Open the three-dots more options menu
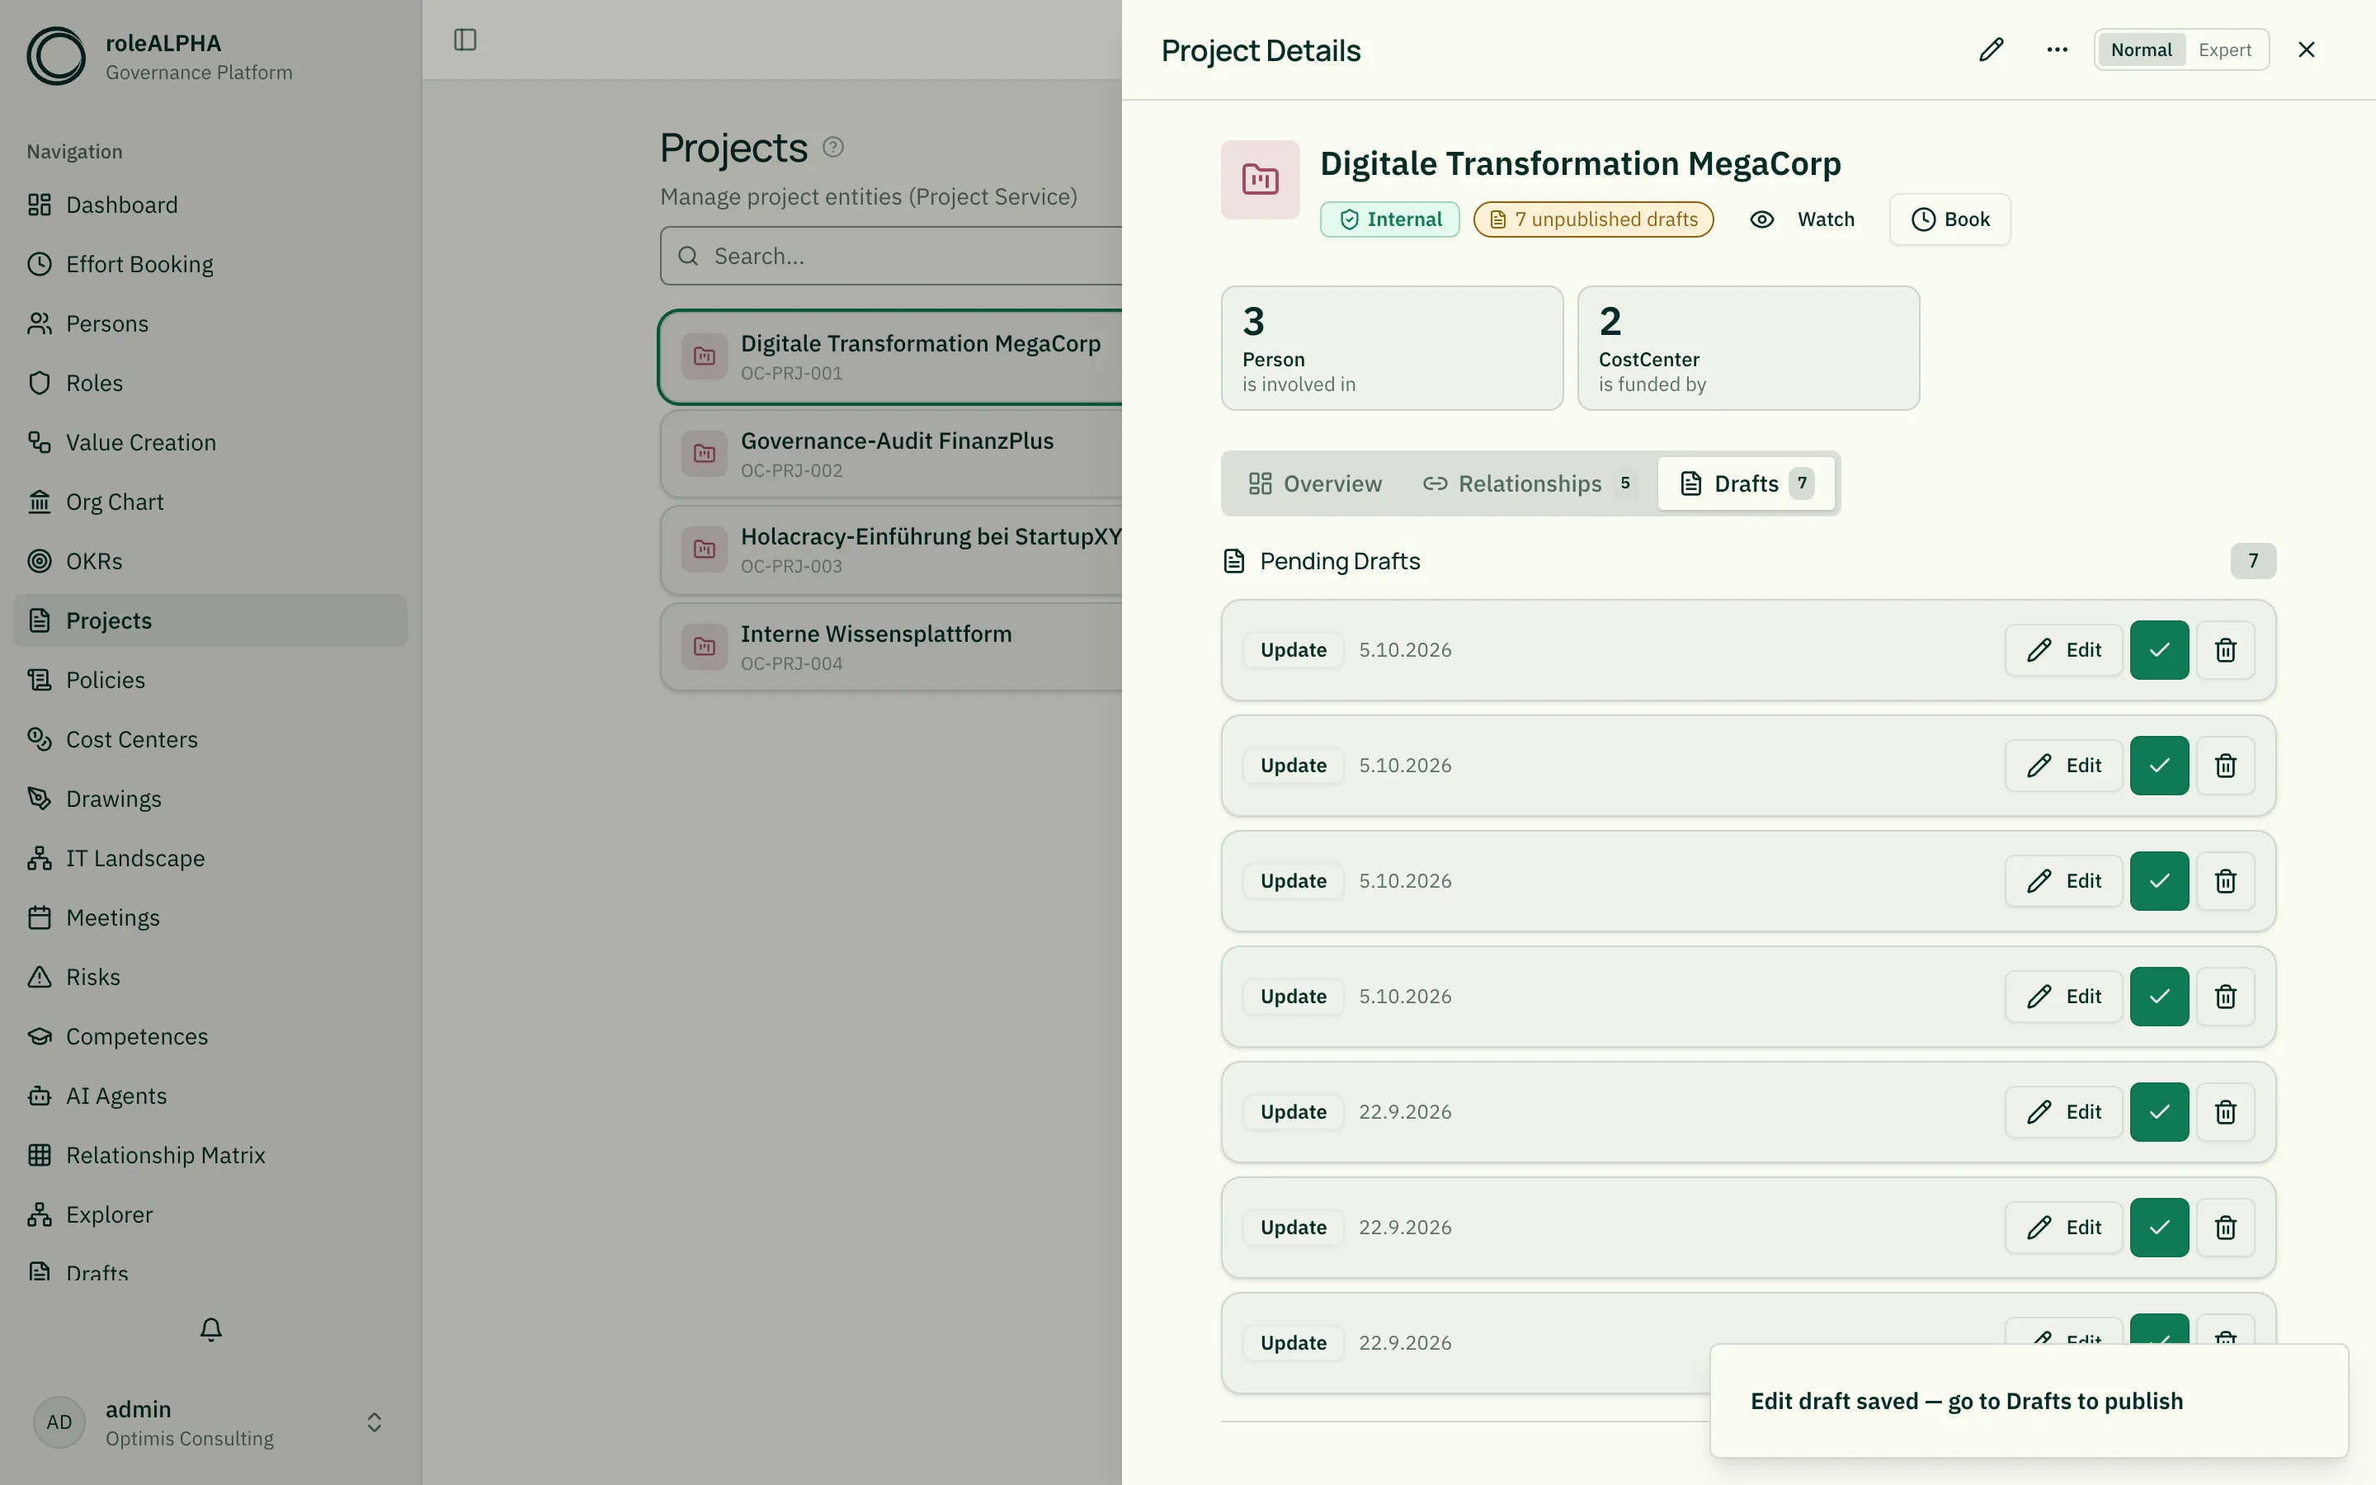 point(2057,50)
